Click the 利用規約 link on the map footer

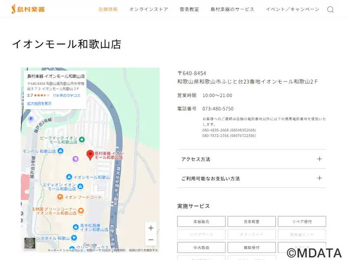pos(120,250)
